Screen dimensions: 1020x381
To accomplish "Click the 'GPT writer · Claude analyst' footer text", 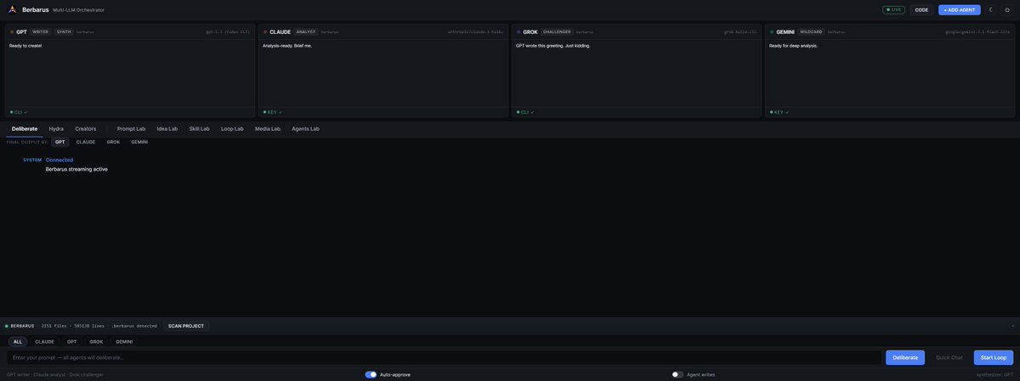I will [55, 374].
